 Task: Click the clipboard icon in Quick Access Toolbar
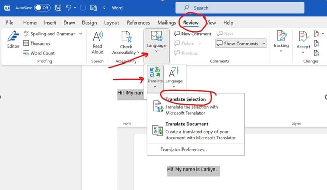pyautogui.click(x=94, y=8)
